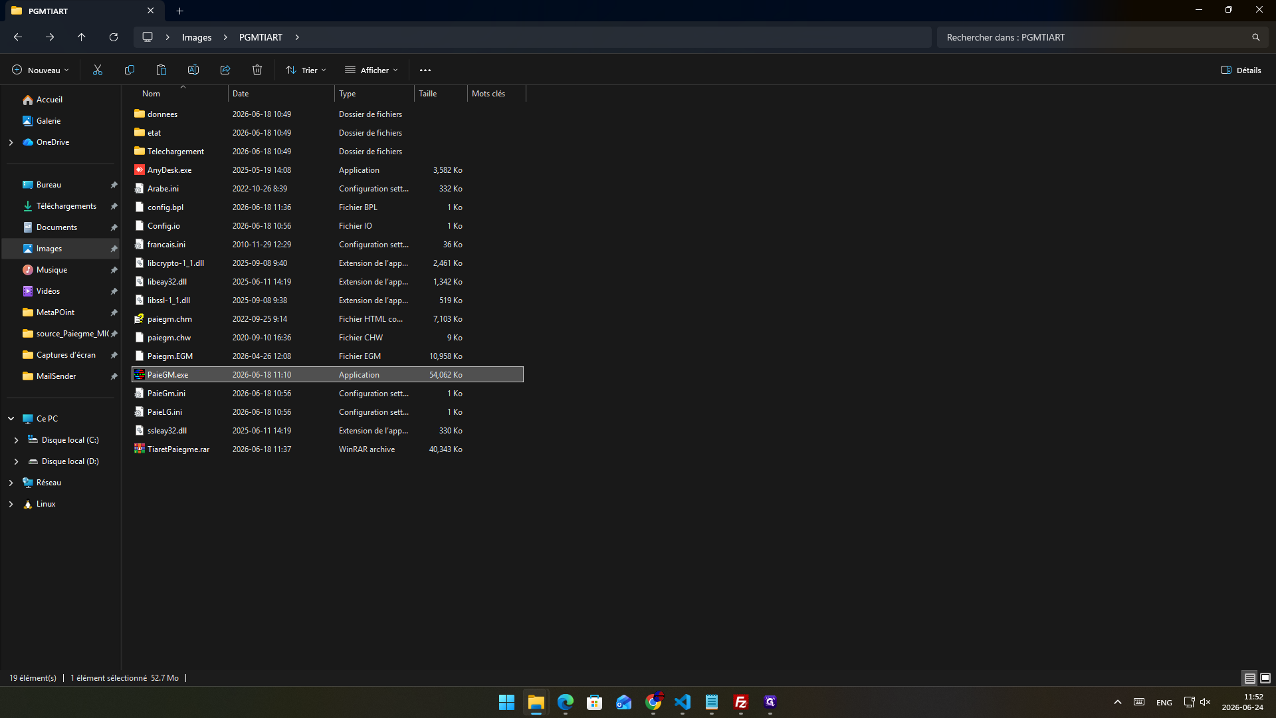Click the Delete trash icon

pos(257,70)
